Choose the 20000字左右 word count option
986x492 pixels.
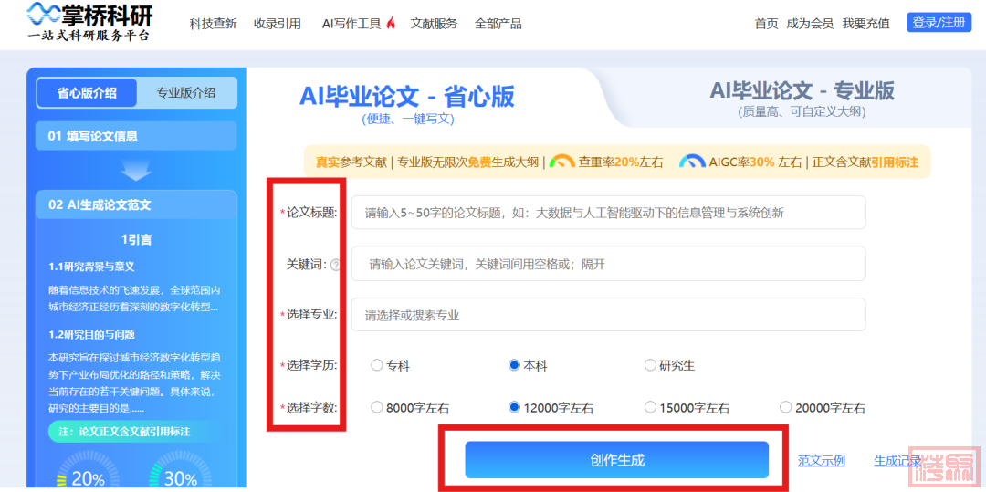pyautogui.click(x=786, y=408)
